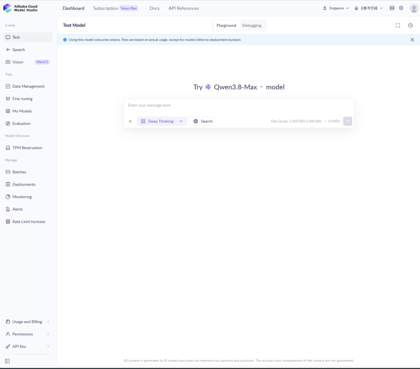Click the TPM Reservation inbox icon
Screen dimensions: 420x369
(x=8, y=147)
